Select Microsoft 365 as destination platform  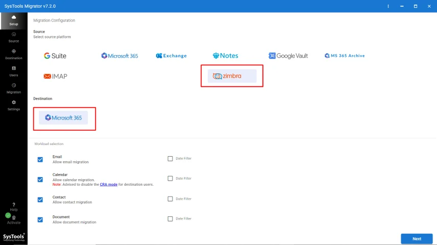(x=63, y=117)
